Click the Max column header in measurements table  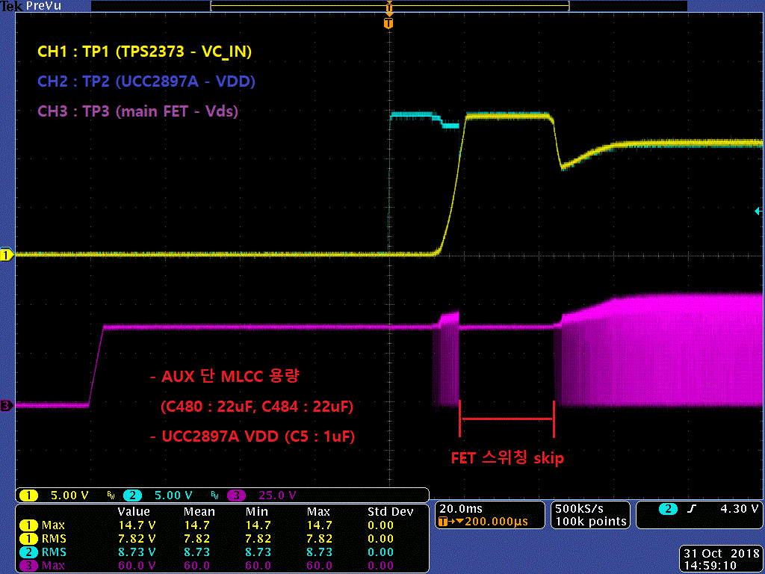coord(318,512)
